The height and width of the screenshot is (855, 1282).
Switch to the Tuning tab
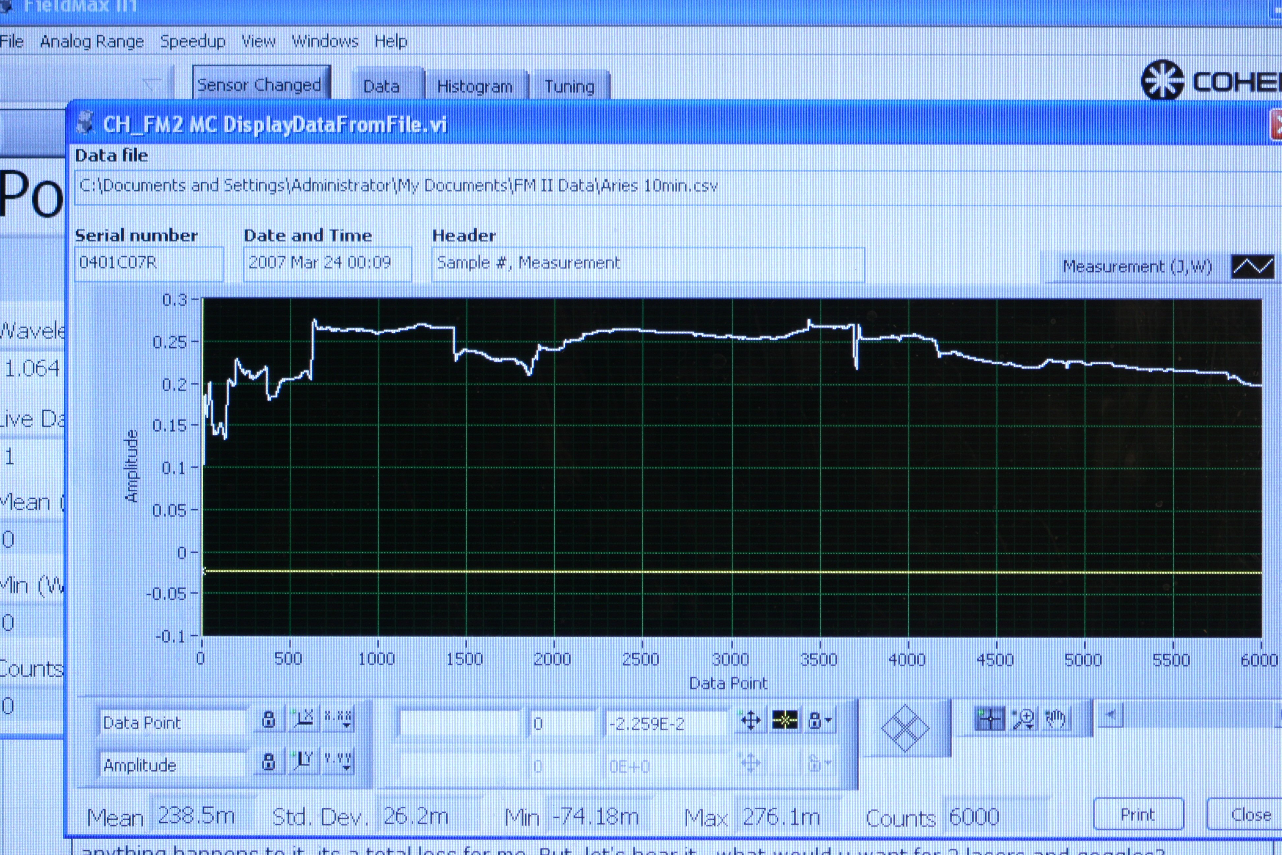(569, 85)
